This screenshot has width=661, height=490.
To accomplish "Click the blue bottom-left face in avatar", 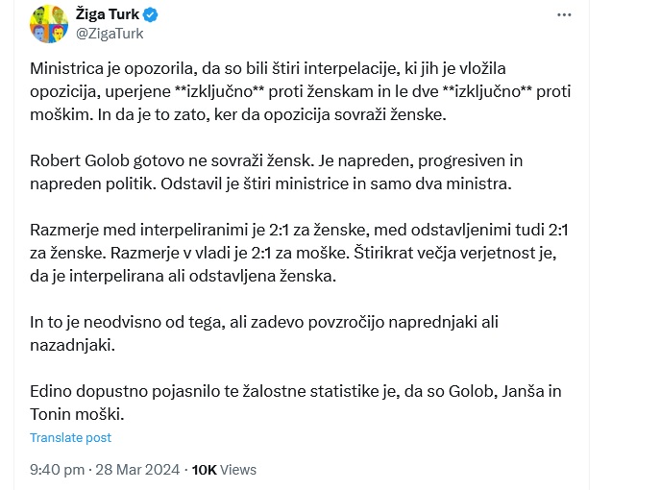I will click(x=39, y=34).
